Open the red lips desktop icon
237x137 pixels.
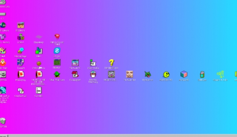pyautogui.click(x=57, y=37)
